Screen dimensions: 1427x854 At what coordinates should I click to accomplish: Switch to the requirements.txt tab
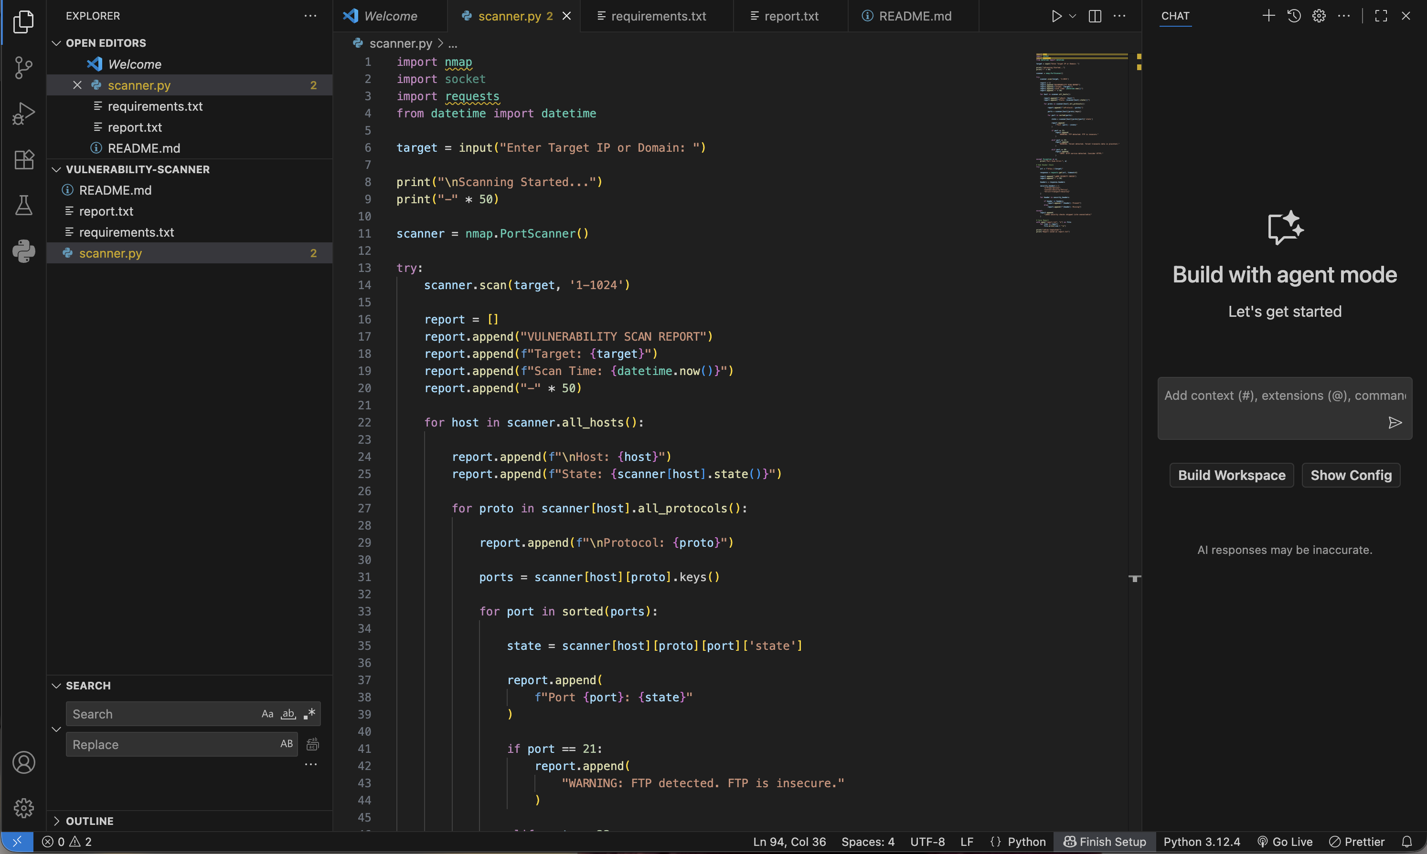pyautogui.click(x=657, y=16)
